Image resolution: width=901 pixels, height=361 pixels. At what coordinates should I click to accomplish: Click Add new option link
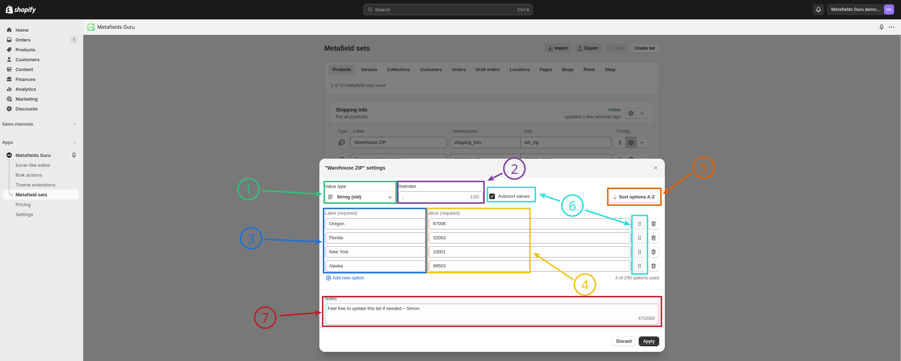pos(345,278)
